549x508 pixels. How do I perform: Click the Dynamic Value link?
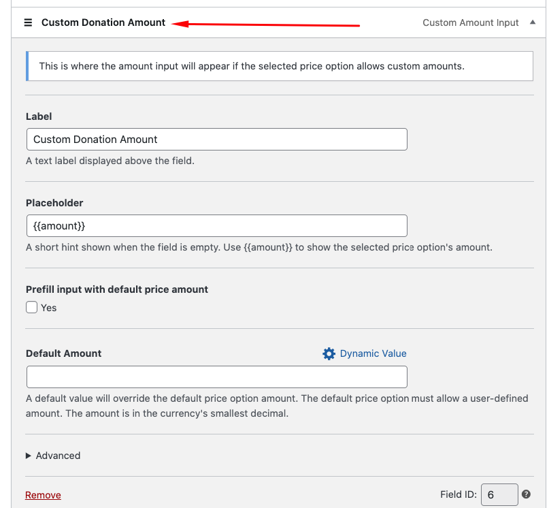coord(373,353)
